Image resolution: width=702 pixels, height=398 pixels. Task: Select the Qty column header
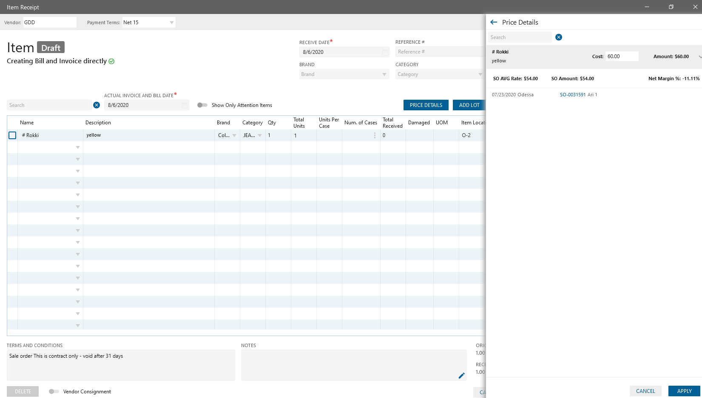pos(272,123)
